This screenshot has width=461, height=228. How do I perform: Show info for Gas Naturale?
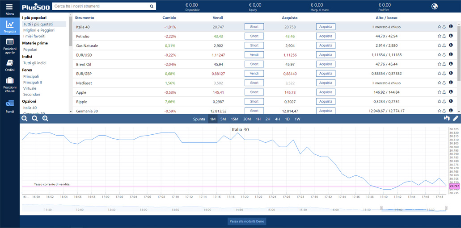coord(451,45)
